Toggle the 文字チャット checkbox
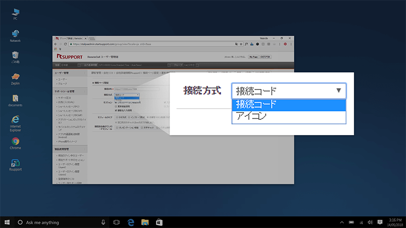This screenshot has height=228, width=406. click(142, 128)
